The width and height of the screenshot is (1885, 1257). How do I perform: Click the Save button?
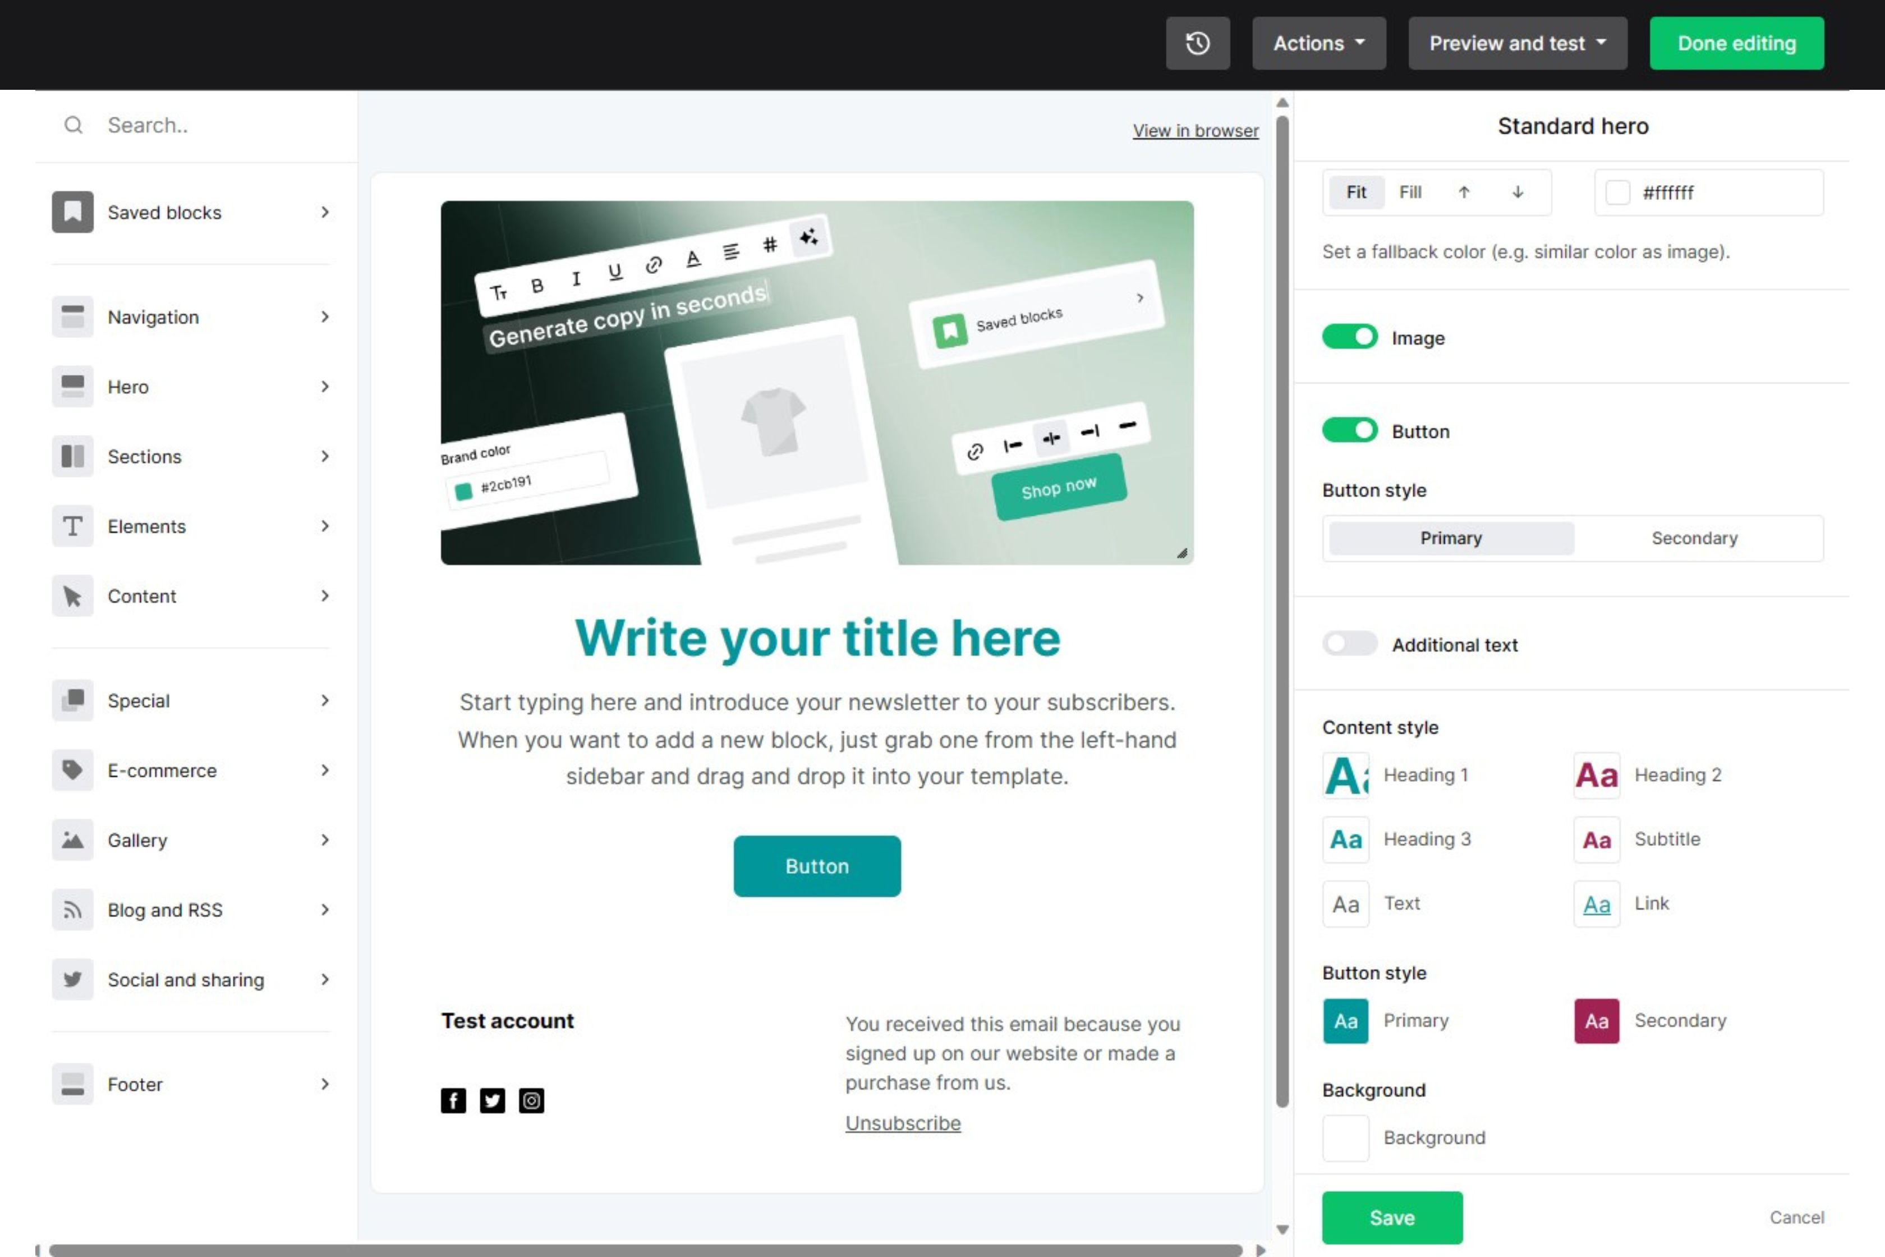[x=1392, y=1218]
